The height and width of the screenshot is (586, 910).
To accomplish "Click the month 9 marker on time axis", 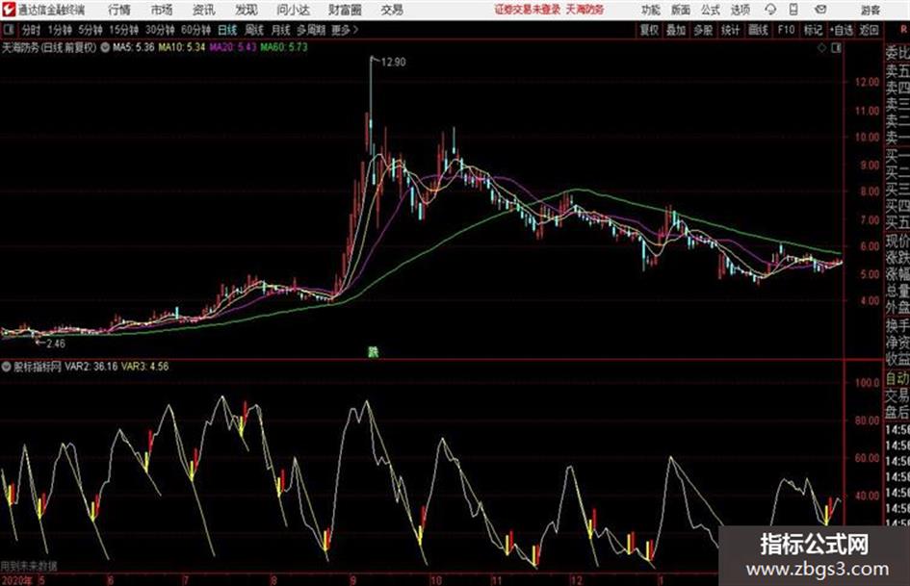I will (353, 580).
